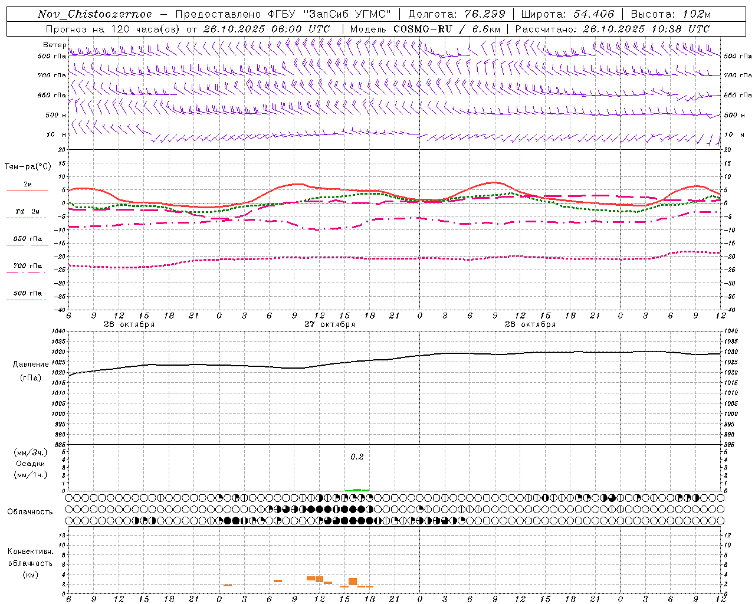Click the "Td 2м" dew point legend entry
This screenshot has height=604, width=755.
pos(27,211)
